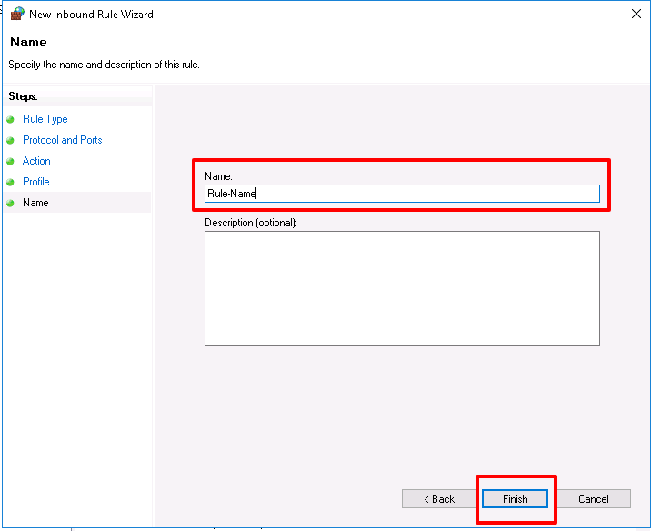The image size is (651, 531).
Task: Click the New Inbound Rule Wizard title
Action: click(x=91, y=15)
